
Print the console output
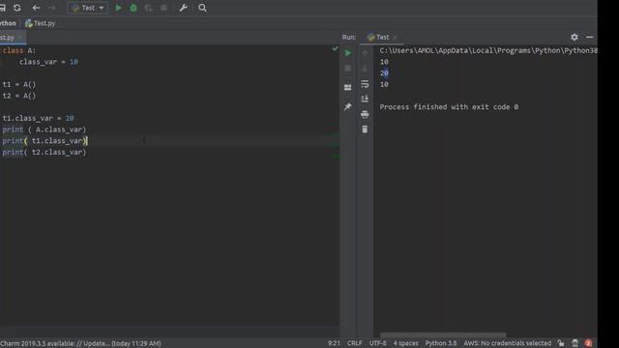[365, 114]
